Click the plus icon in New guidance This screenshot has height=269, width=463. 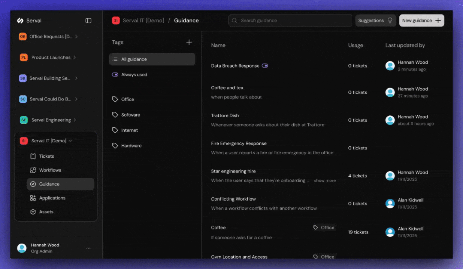[x=438, y=21]
